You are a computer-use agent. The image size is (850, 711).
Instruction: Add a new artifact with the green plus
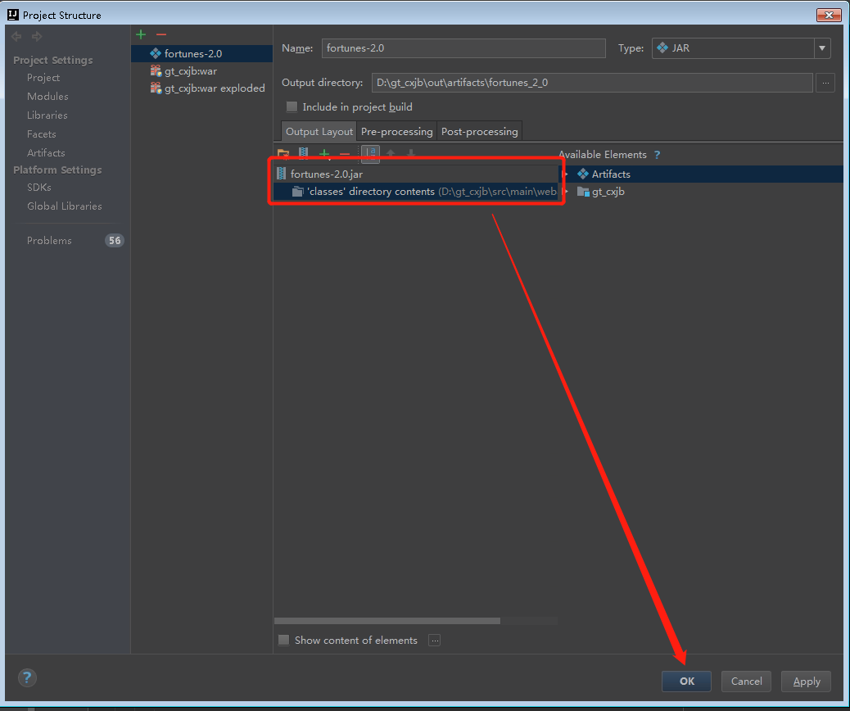(139, 34)
